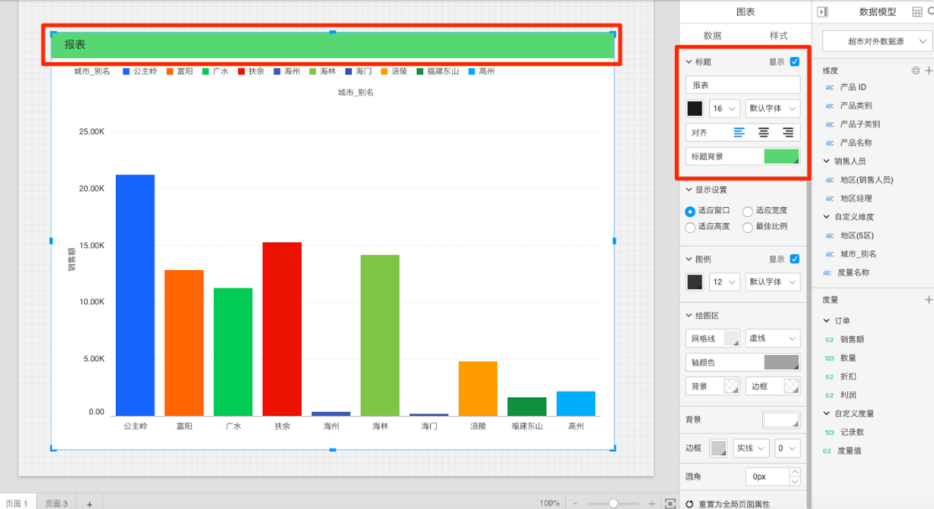Add a new page with the plus tab

click(90, 504)
